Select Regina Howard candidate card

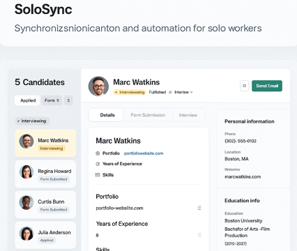point(45,174)
